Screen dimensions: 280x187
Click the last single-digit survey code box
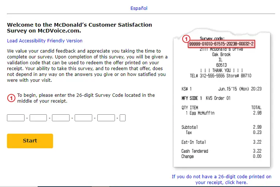123,118
